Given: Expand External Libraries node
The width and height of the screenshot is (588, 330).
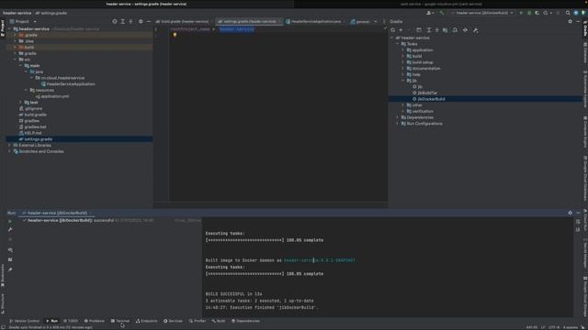Looking at the screenshot, I should [10, 145].
